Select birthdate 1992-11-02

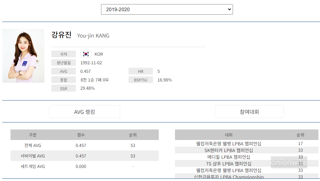pyautogui.click(x=91, y=63)
